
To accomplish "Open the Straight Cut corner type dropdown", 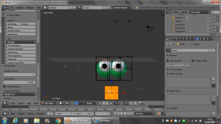I will click(x=19, y=94).
